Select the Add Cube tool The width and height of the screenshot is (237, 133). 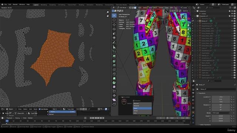click(114, 52)
